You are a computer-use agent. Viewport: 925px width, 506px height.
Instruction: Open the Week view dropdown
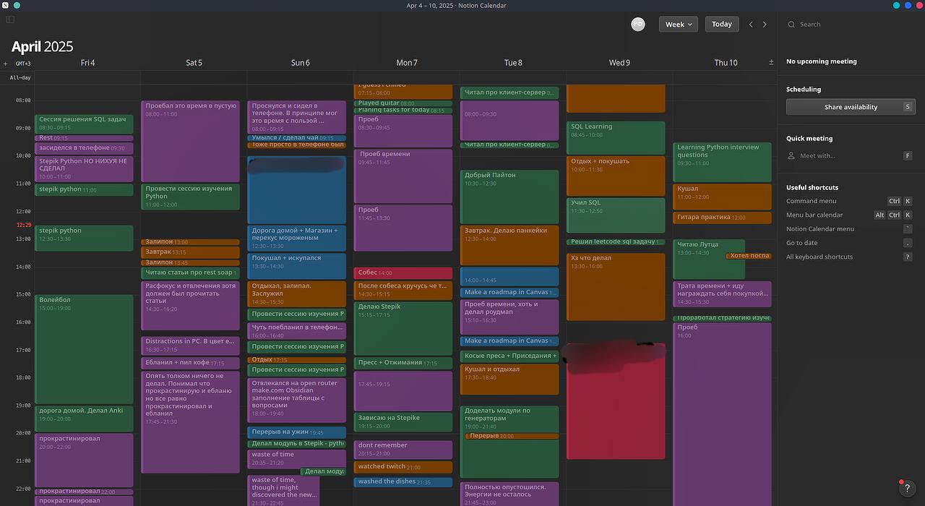pyautogui.click(x=678, y=25)
